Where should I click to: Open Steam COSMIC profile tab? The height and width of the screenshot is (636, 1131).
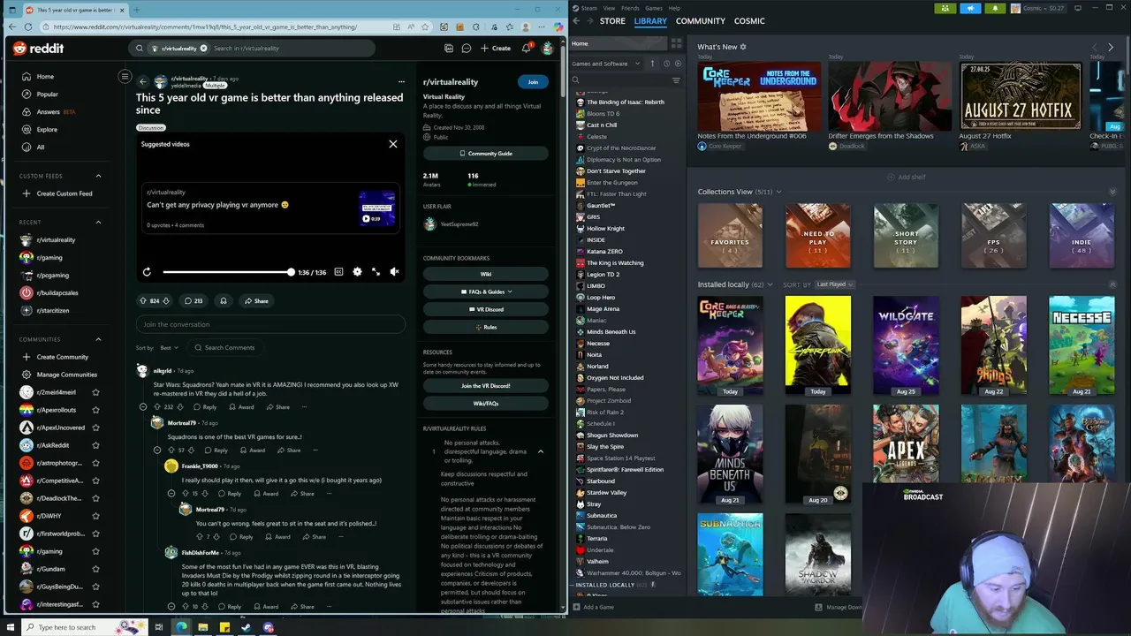749,20
